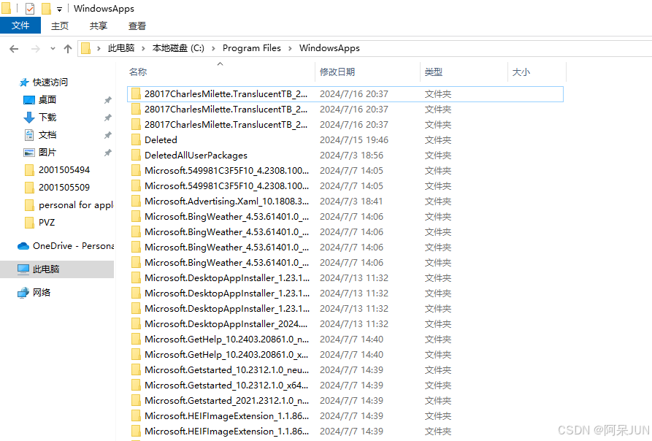This screenshot has height=441, width=652.
Task: Click the date 2024/7/15 19:46
Action: 354,139
